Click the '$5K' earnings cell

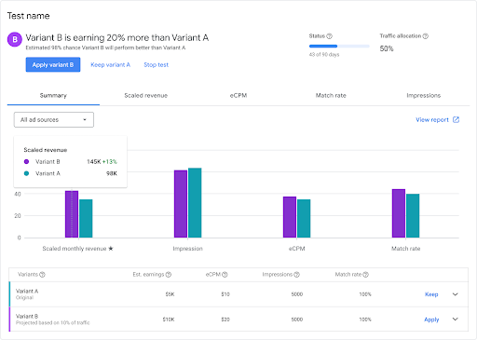170,294
